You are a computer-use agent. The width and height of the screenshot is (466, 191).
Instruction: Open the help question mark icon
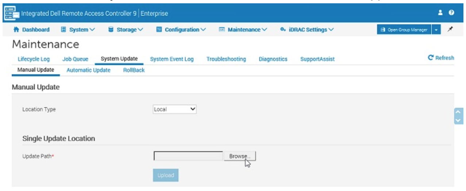point(451,13)
